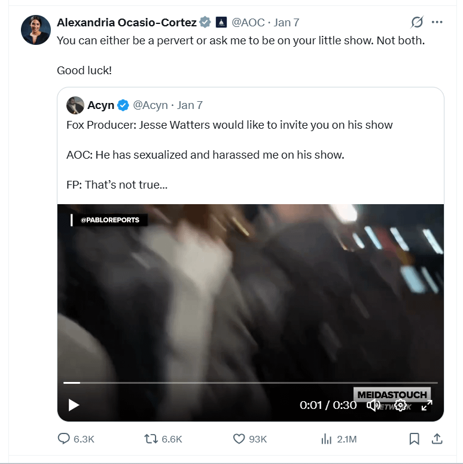Reply to the AOC post
Viewport: 463px width, 464px height.
point(65,439)
